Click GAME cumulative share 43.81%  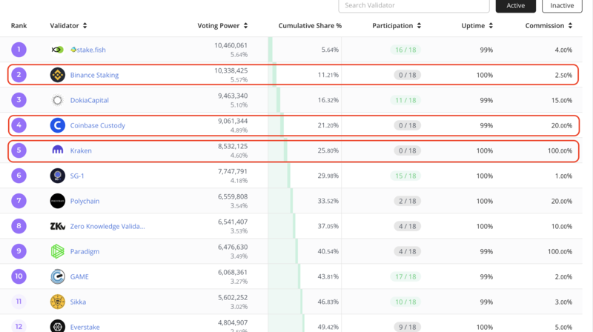coord(328,276)
